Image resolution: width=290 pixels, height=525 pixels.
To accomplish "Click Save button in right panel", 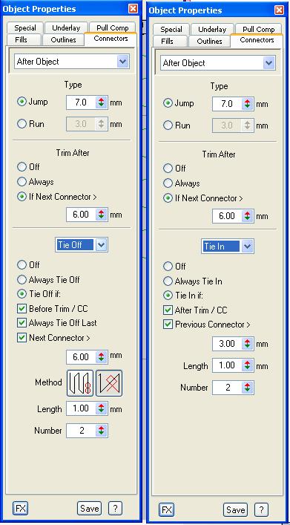I will pyautogui.click(x=235, y=510).
